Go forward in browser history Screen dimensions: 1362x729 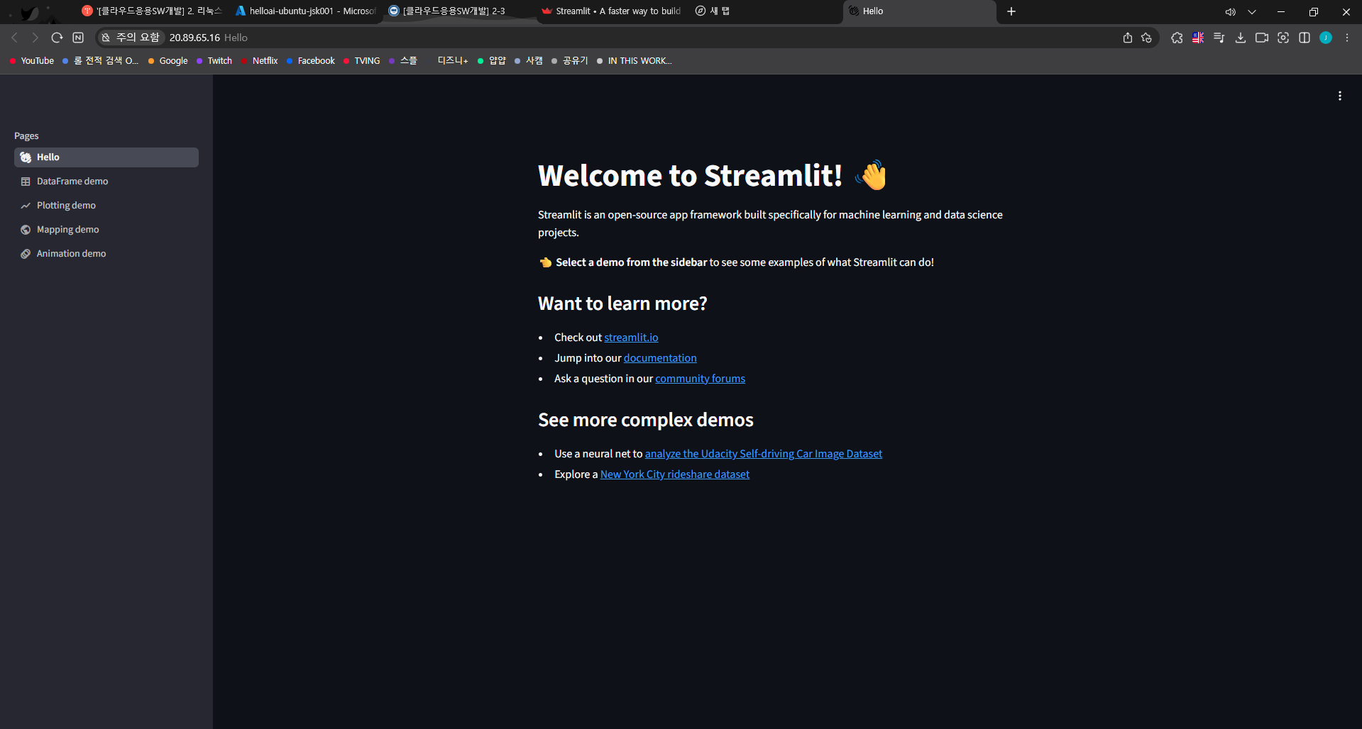[35, 38]
